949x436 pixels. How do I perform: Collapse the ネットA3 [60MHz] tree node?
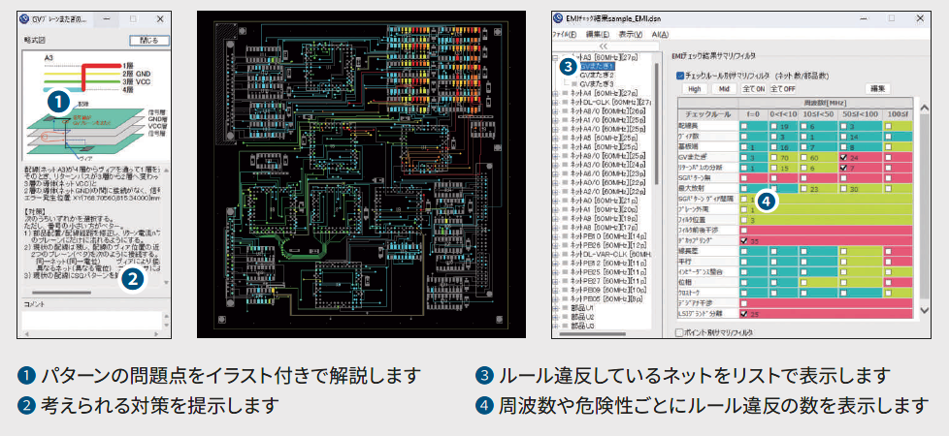click(555, 57)
